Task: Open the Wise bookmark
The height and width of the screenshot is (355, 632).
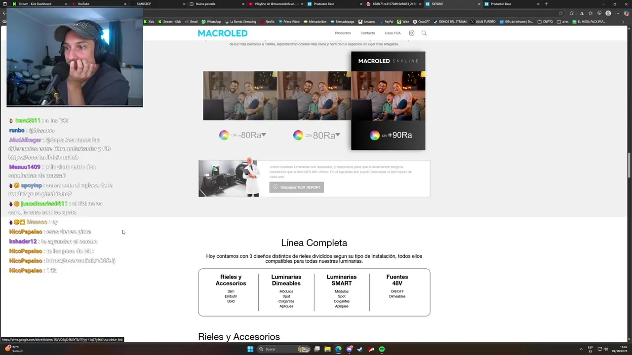Action: 403,22
